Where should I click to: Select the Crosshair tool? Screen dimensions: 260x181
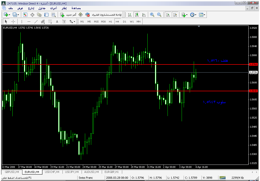(x=13, y=22)
